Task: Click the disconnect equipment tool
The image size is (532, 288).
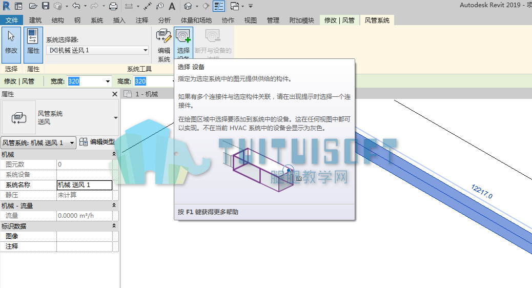Action: 213,43
